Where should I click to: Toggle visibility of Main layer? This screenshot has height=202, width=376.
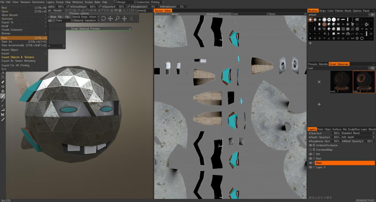(x=310, y=163)
